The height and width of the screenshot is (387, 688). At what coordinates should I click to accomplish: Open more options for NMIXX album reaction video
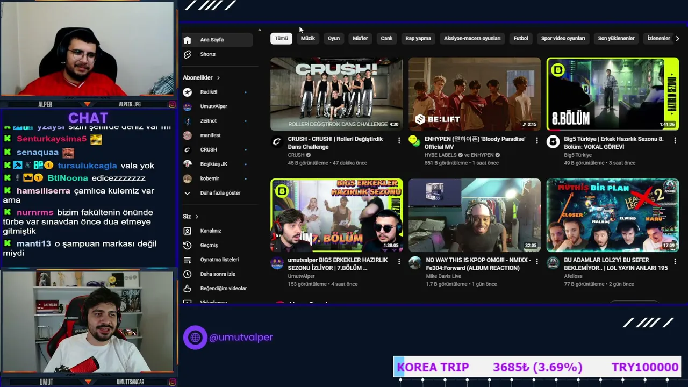coord(536,261)
